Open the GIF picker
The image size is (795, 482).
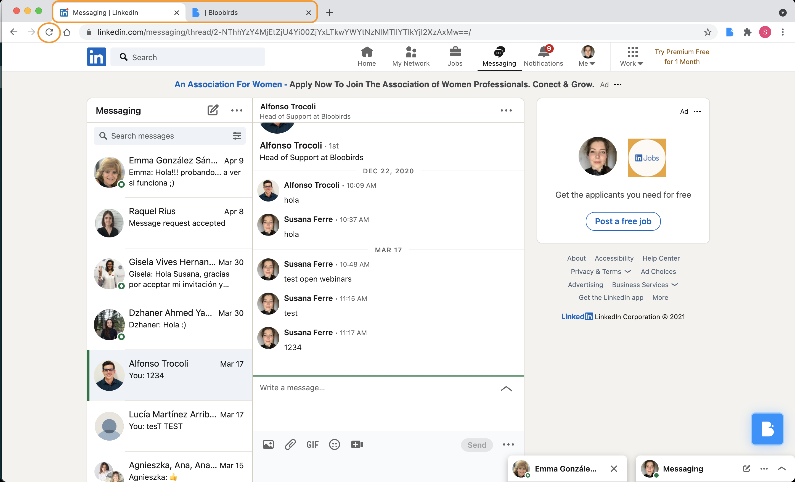[x=312, y=444]
